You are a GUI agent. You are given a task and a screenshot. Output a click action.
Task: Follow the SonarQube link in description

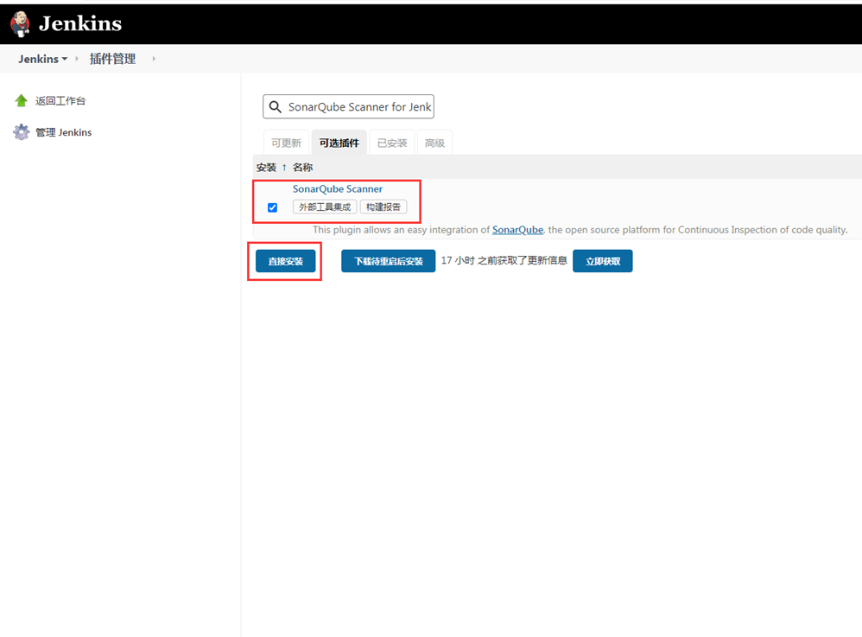pos(517,229)
